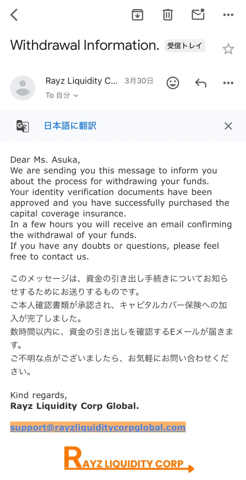Screen dimensions: 246x480
Task: Archive this email
Action: (x=137, y=15)
